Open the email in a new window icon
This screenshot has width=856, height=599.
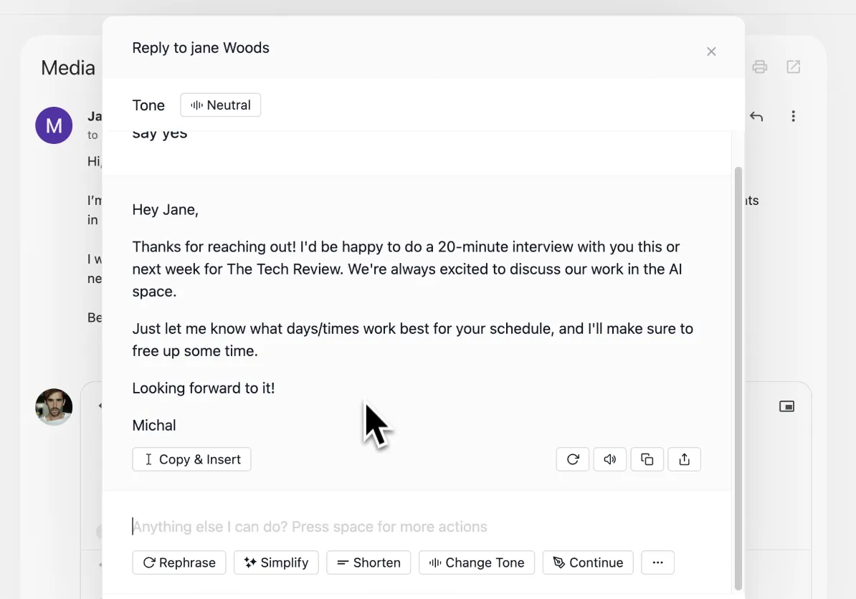point(793,67)
